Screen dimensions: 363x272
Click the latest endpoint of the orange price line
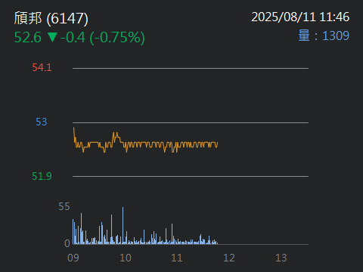coord(217,143)
